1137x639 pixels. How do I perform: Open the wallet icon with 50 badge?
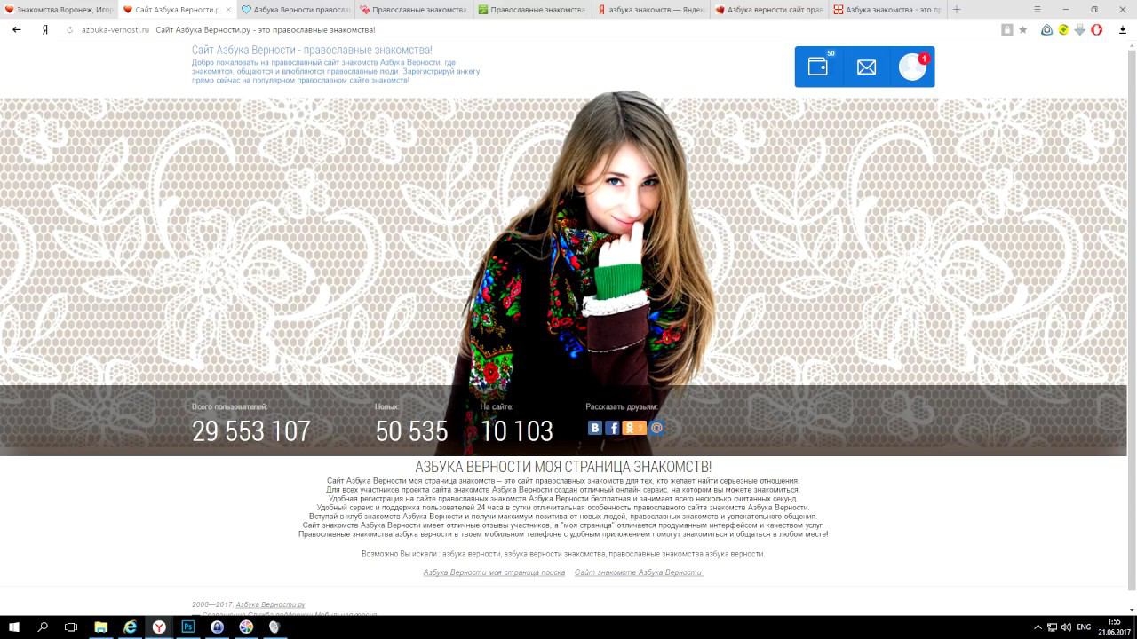[x=818, y=67]
